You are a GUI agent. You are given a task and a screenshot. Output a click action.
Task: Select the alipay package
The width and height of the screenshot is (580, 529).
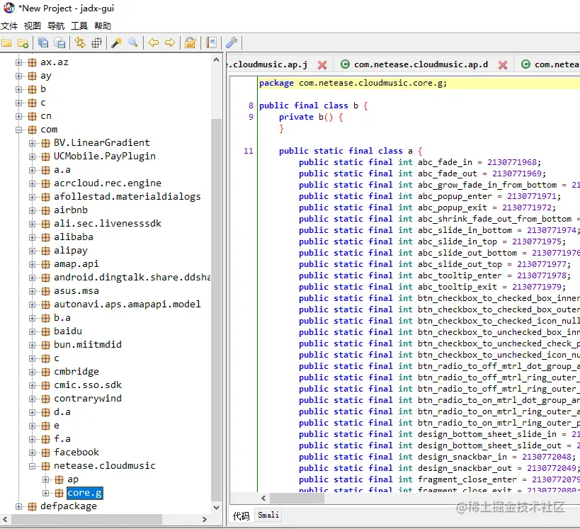coord(71,251)
